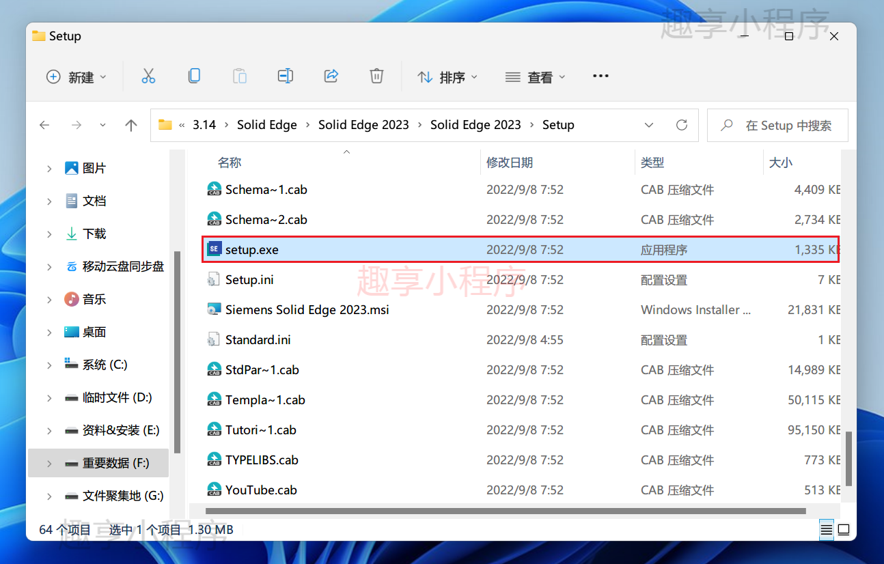Image resolution: width=884 pixels, height=564 pixels.
Task: Open the three-dot more options menu
Action: (600, 76)
